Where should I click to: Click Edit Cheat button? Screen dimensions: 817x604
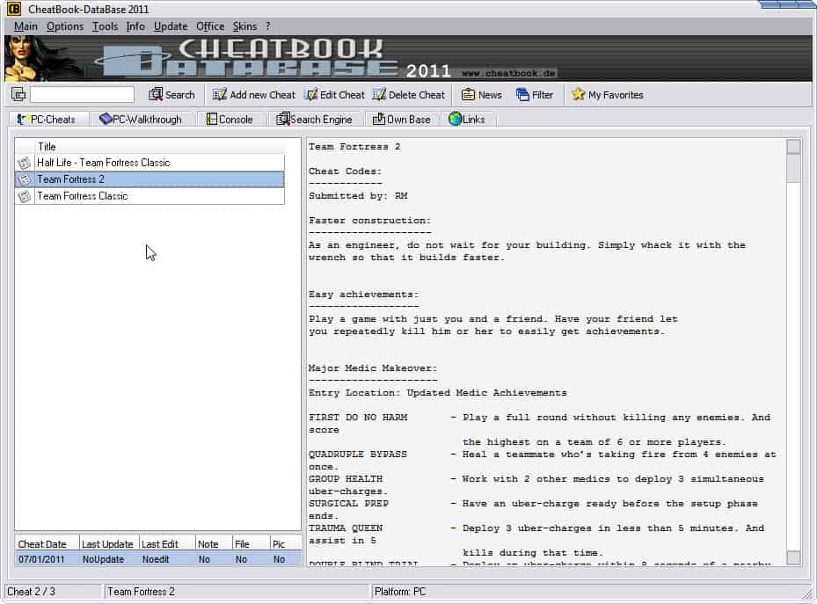(334, 95)
